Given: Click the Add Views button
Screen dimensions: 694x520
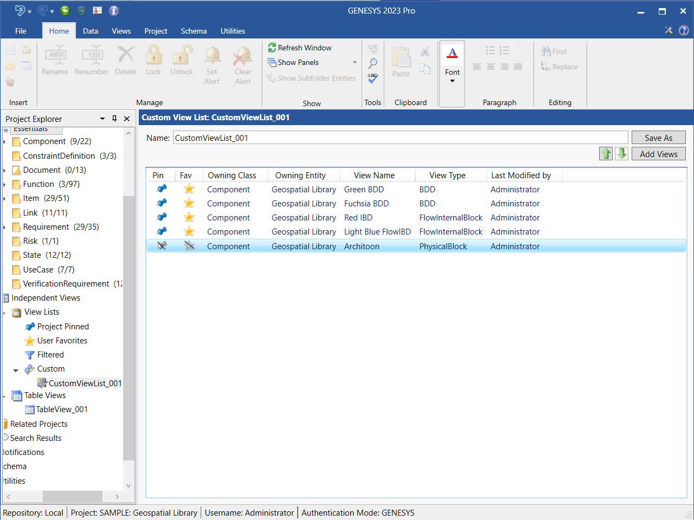Looking at the screenshot, I should coord(658,154).
